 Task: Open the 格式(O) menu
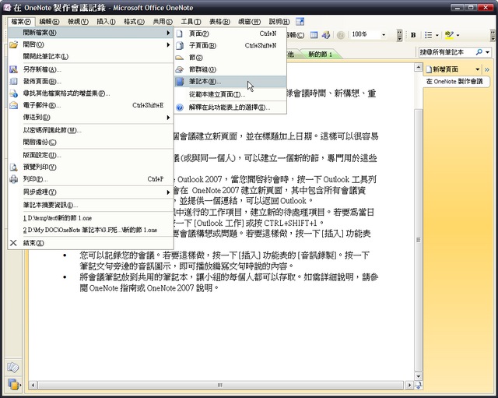point(134,22)
